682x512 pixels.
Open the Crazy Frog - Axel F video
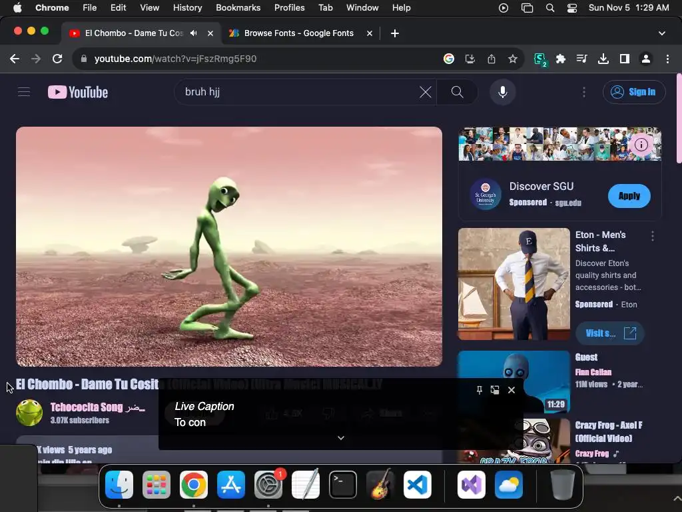(609, 431)
